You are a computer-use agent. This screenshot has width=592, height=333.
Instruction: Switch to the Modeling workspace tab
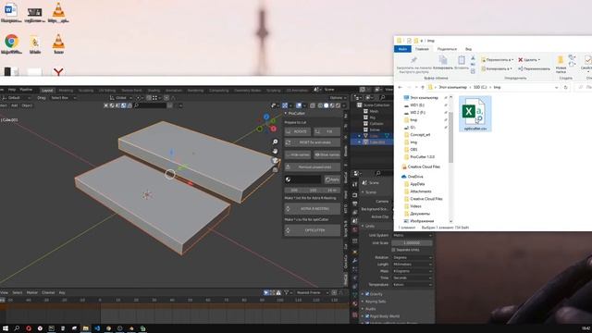(66, 91)
